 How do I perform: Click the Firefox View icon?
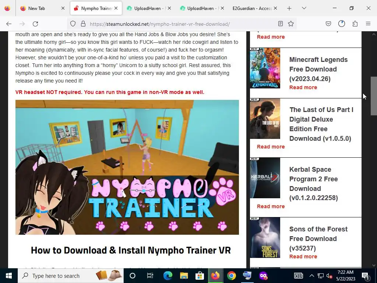point(7,8)
